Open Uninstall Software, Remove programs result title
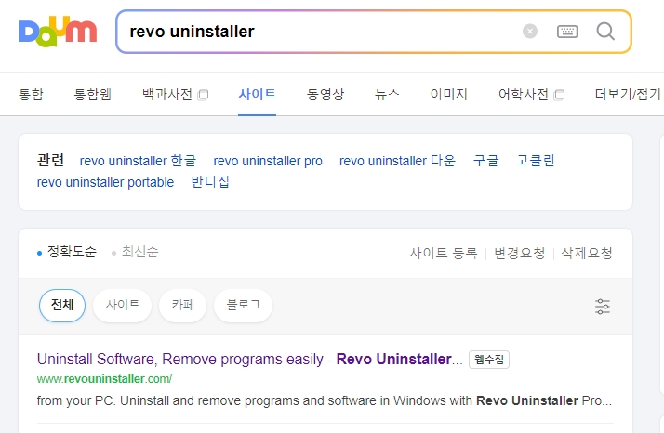664x433 pixels. (x=250, y=359)
